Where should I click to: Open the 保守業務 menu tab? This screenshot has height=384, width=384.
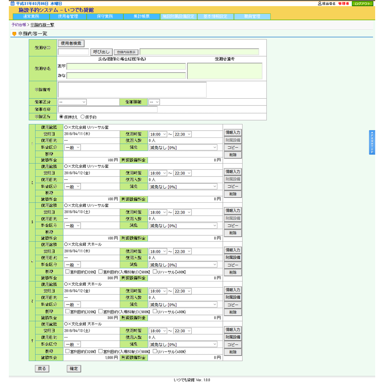[x=105, y=17]
